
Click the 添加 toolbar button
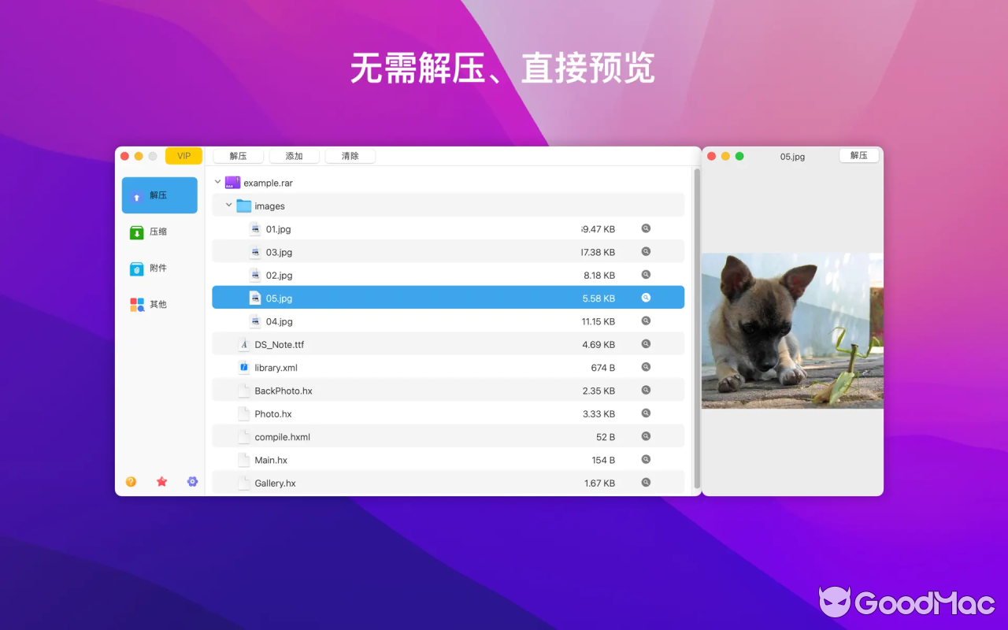click(294, 155)
